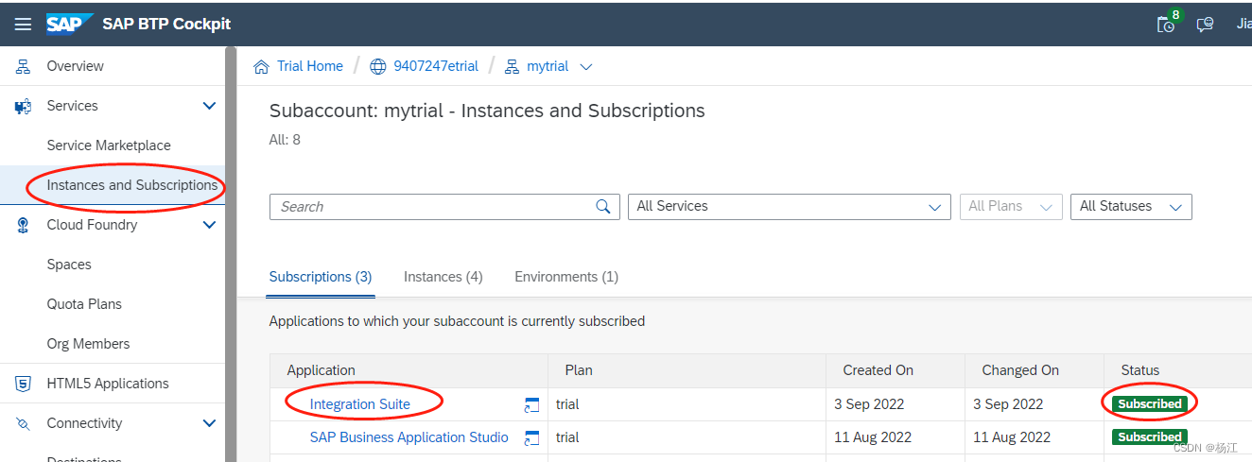Open the feedback chat icon in header

click(x=1205, y=25)
